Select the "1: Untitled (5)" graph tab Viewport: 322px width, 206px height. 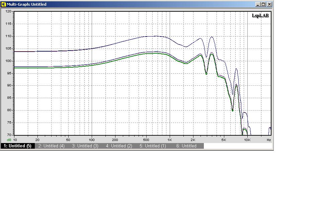click(17, 146)
